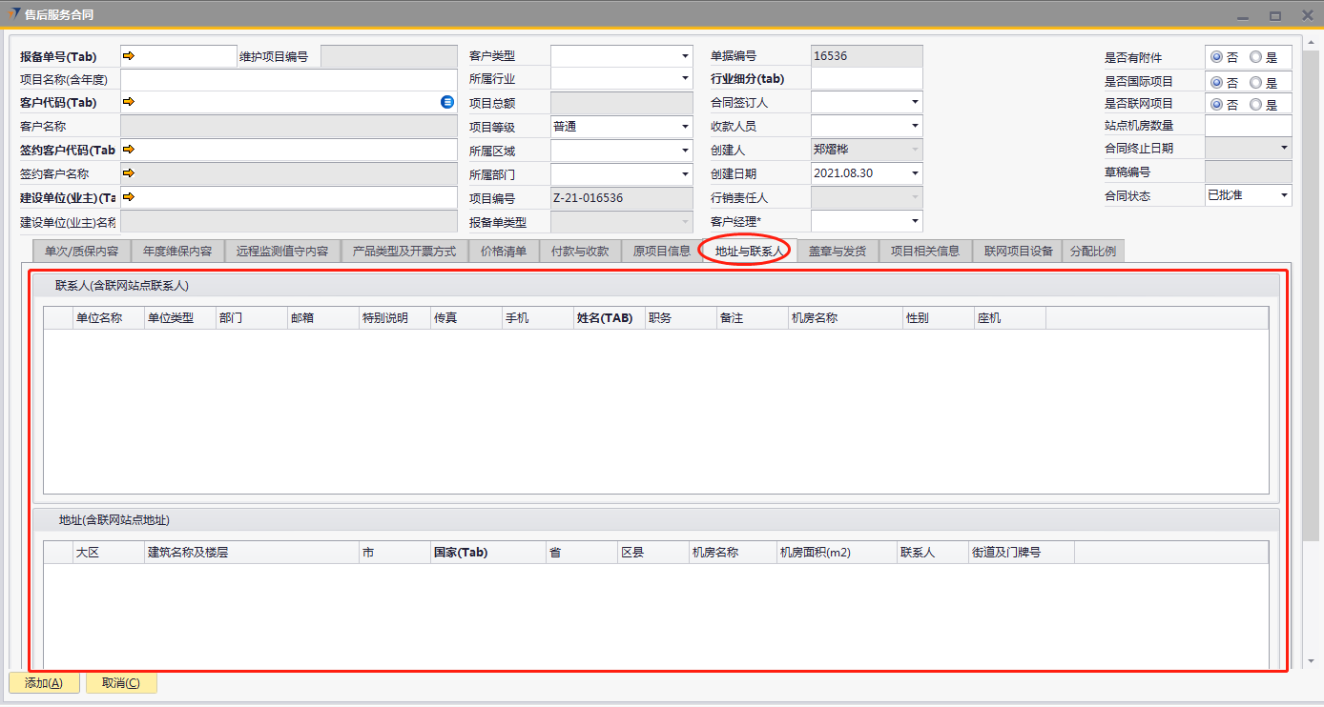Select 否 for 是否联网项目
The height and width of the screenshot is (707, 1324).
click(x=1216, y=105)
